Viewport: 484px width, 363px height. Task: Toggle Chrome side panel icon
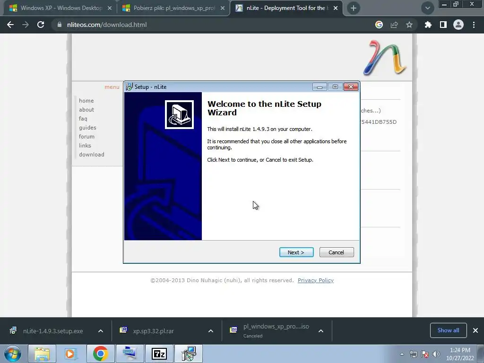443,25
